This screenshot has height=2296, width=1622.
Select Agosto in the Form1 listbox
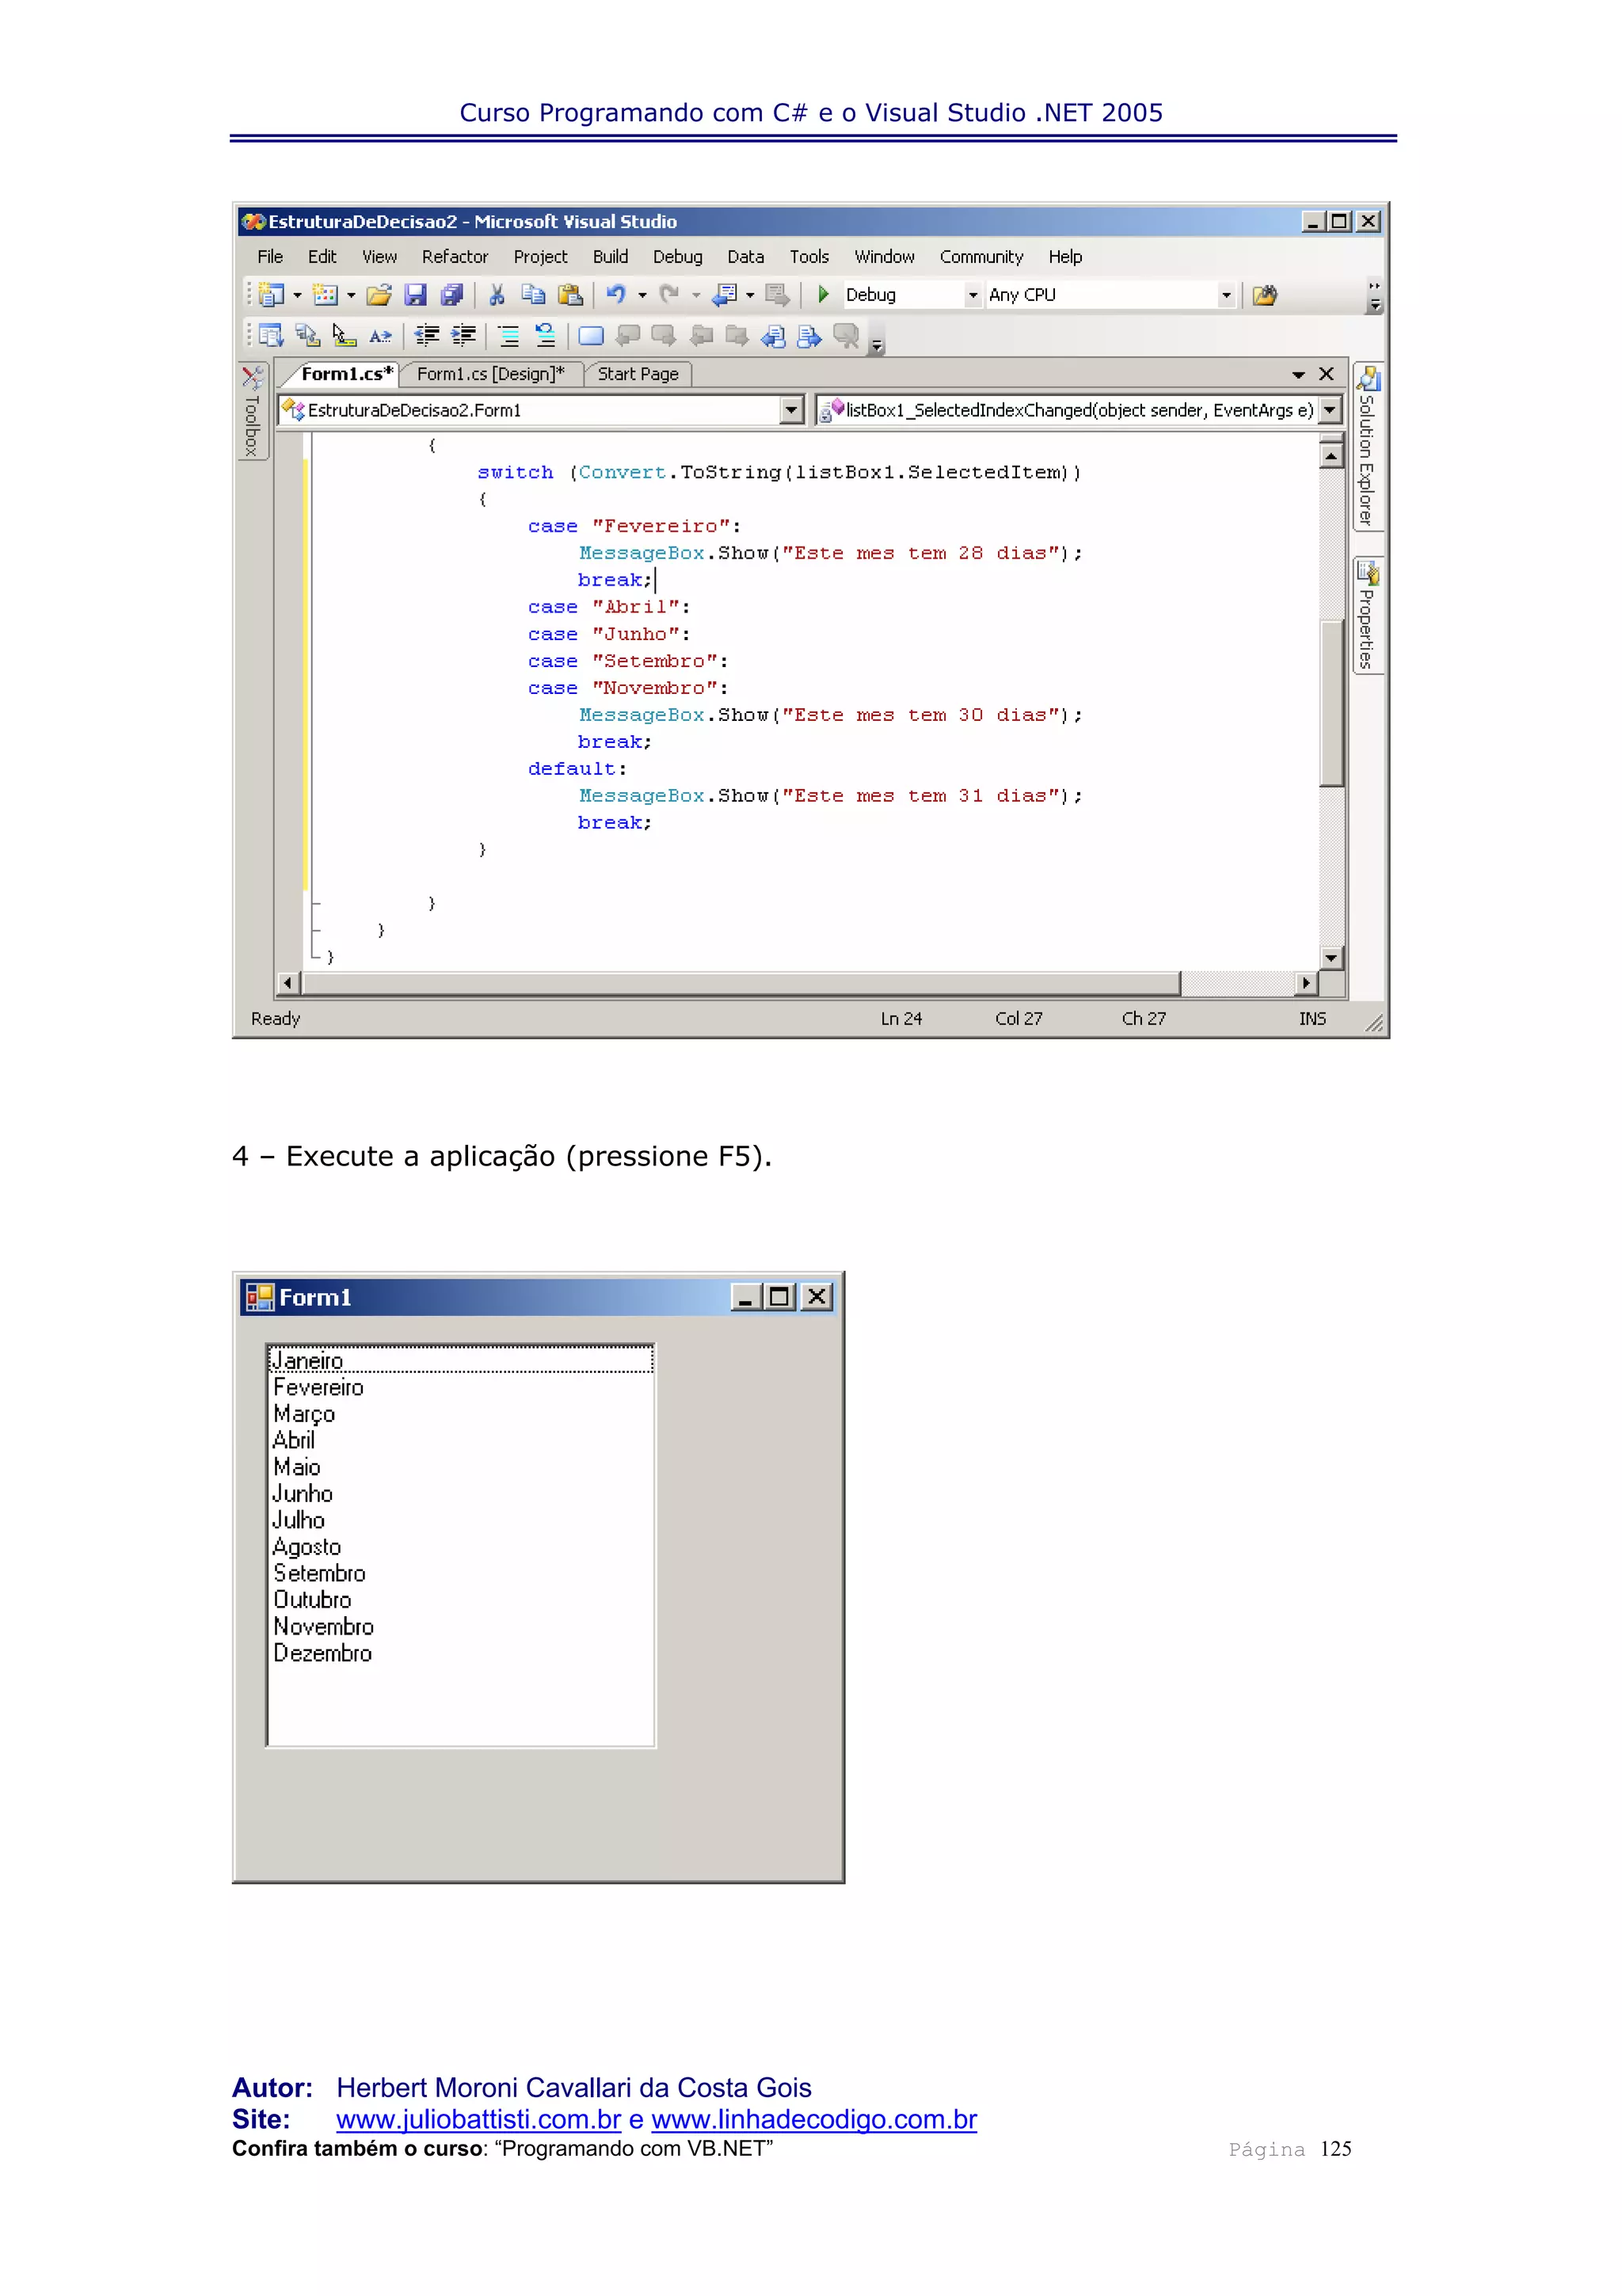click(459, 1547)
